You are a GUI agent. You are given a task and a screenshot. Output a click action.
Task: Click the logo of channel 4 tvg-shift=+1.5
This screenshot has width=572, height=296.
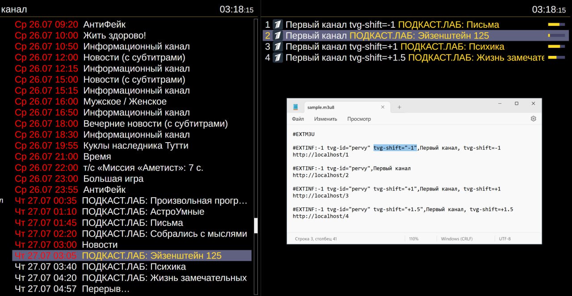coord(278,58)
